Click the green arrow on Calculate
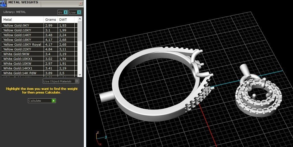The width and height of the screenshot is (293, 147). [x=53, y=101]
